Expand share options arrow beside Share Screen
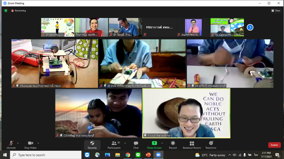The height and width of the screenshot is (159, 284). point(162,143)
